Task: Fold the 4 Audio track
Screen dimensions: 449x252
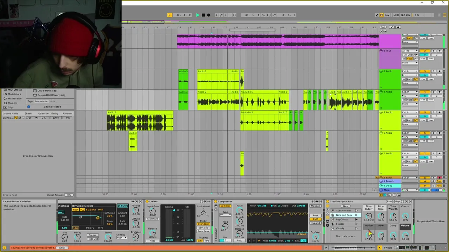Action: (381, 92)
